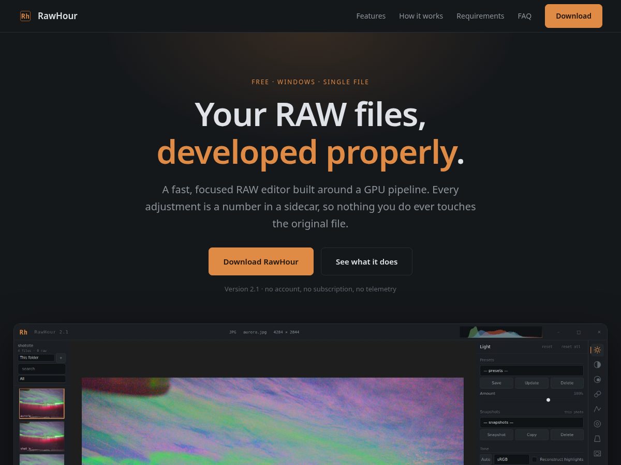Click the Download RawHour button
The image size is (621, 465).
pyautogui.click(x=261, y=261)
